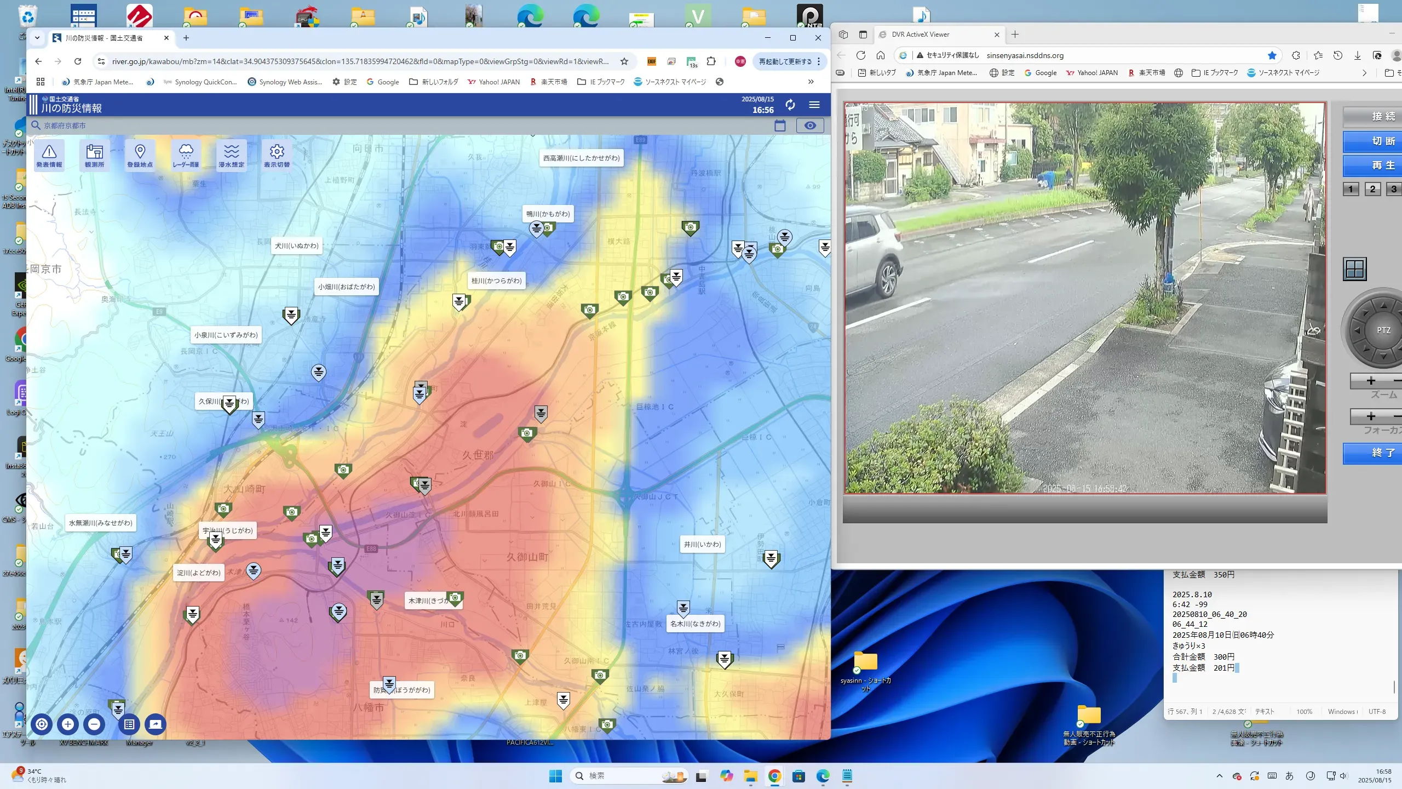Screen dimensions: 1402x789
Task: Open the 新しいフォルダ bookmark folder in Chrome
Action: coord(434,82)
